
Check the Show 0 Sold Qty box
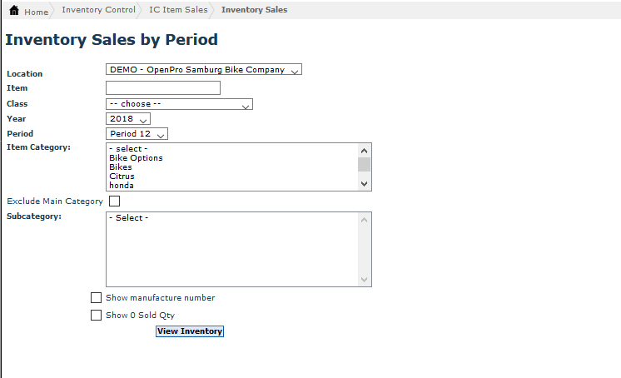coord(96,316)
